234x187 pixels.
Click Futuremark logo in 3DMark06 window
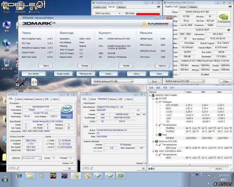pos(155,24)
